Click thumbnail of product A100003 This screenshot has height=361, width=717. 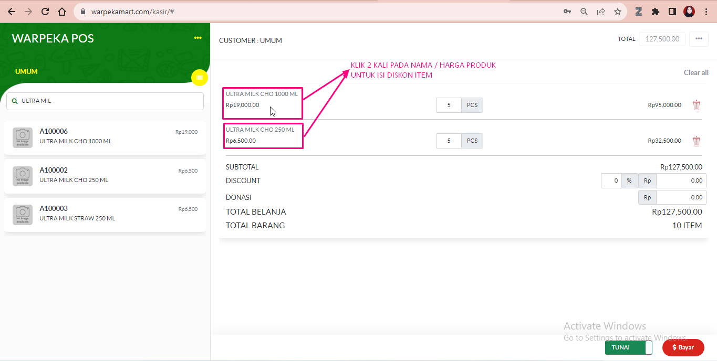23,215
